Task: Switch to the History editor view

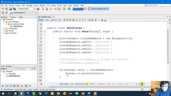Action: click(47, 20)
